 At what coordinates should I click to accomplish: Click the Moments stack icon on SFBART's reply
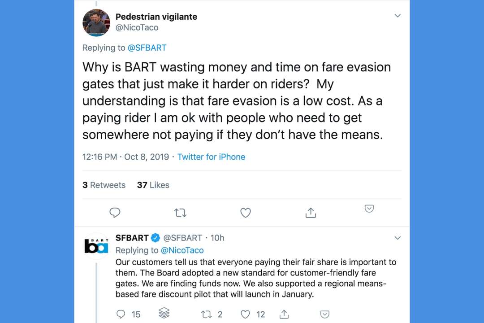pyautogui.click(x=164, y=314)
